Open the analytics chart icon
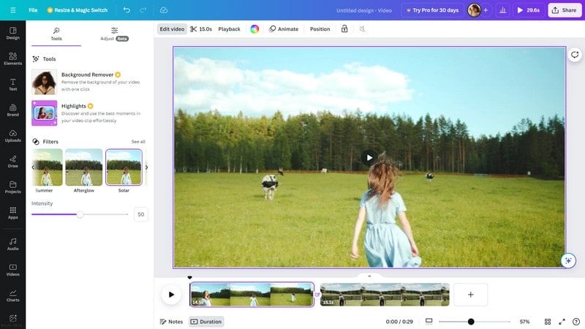 click(x=502, y=10)
